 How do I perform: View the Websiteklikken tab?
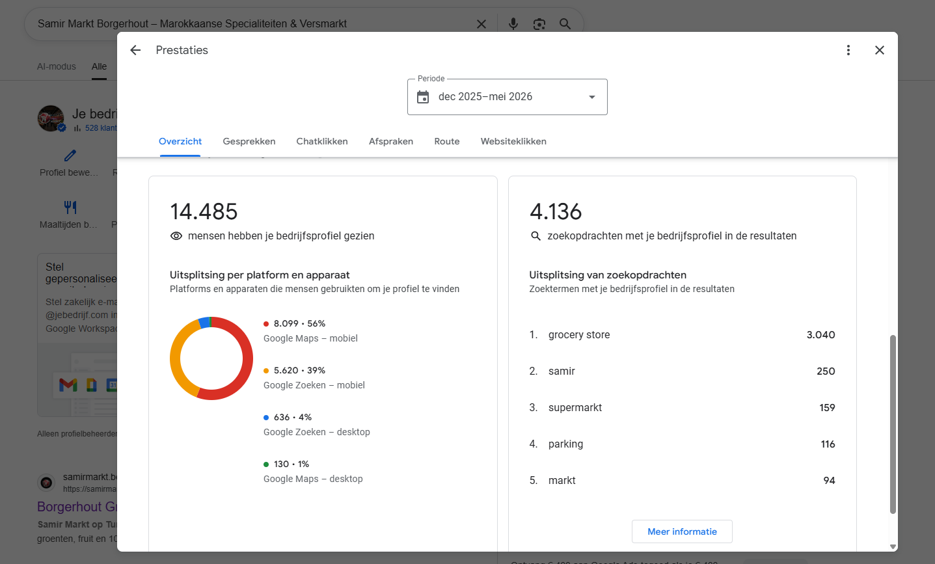tap(513, 141)
